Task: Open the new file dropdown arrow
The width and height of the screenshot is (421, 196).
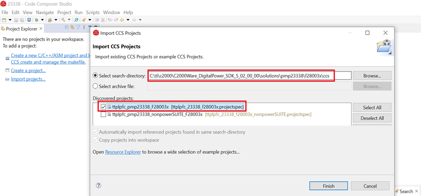Action: click(x=10, y=20)
